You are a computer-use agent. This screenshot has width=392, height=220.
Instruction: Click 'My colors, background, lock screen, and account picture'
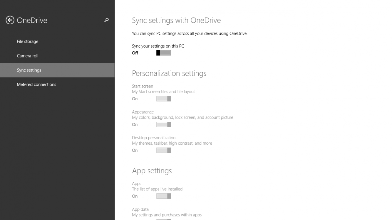(182, 117)
